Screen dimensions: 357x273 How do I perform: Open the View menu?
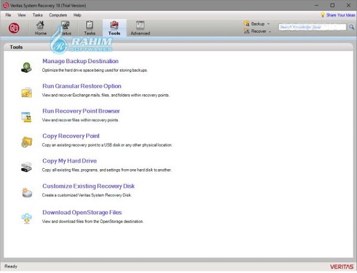point(21,15)
